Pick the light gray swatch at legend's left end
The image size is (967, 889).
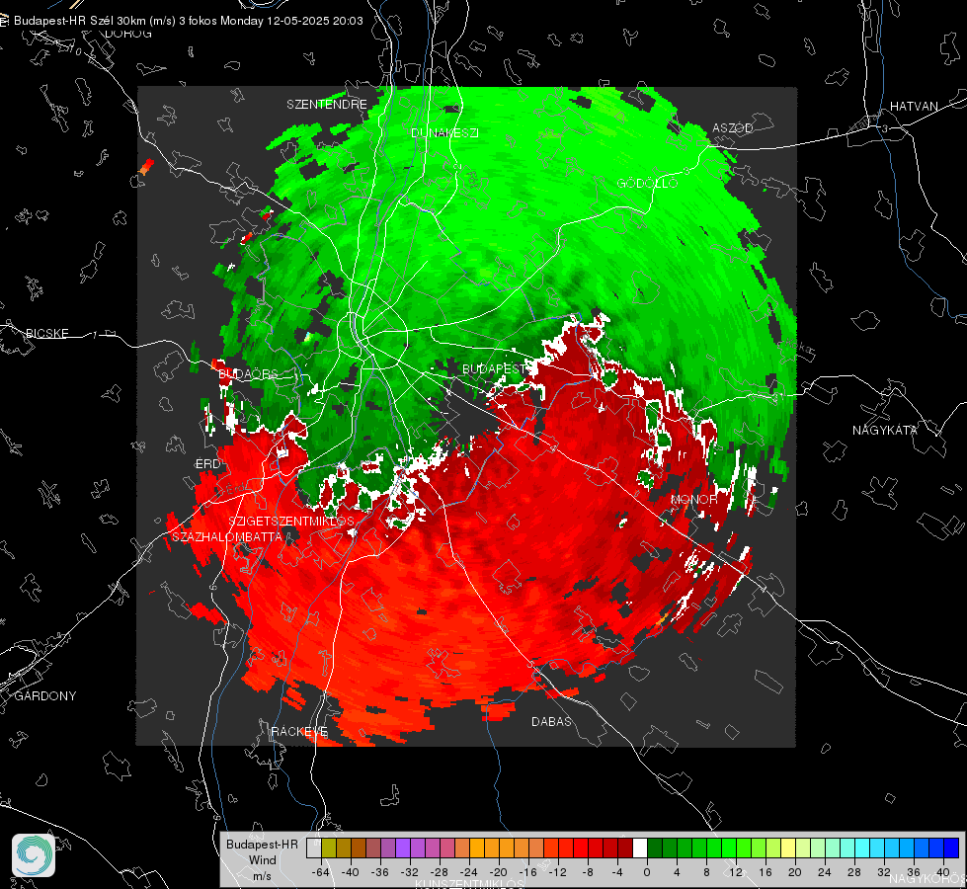(x=314, y=849)
